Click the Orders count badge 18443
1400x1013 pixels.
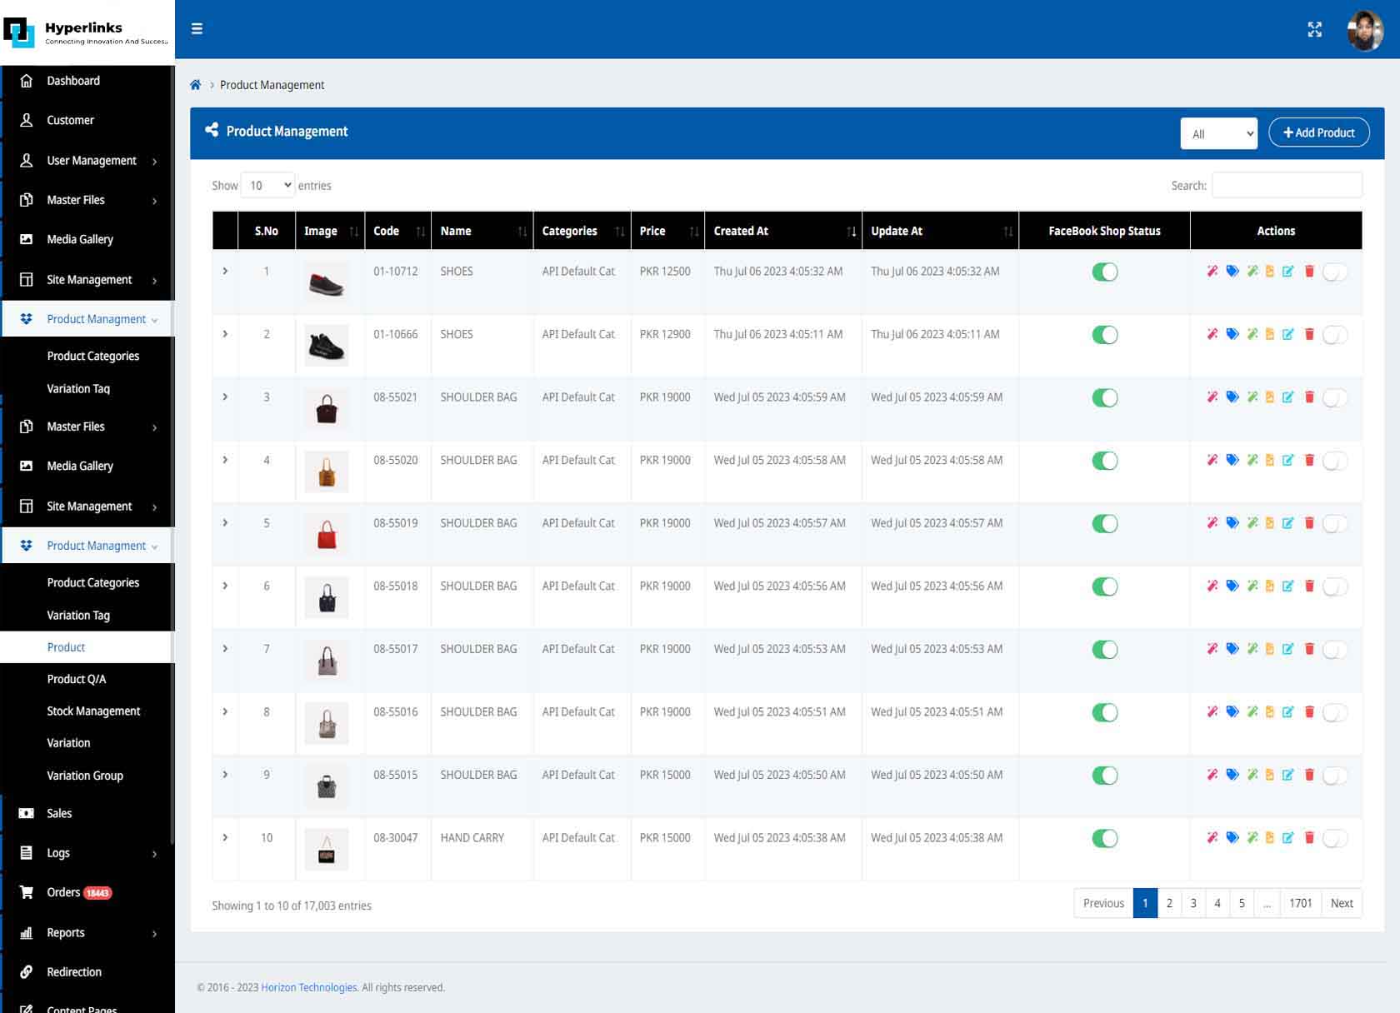pyautogui.click(x=97, y=893)
